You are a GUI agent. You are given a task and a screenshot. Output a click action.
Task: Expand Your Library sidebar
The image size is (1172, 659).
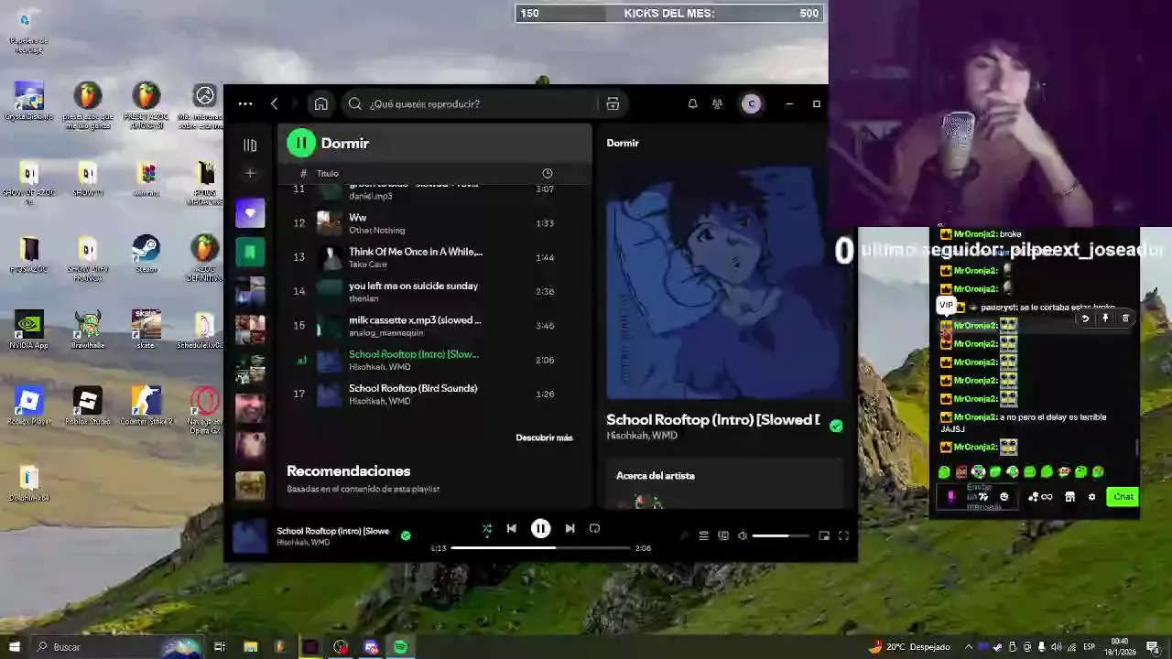(x=250, y=145)
